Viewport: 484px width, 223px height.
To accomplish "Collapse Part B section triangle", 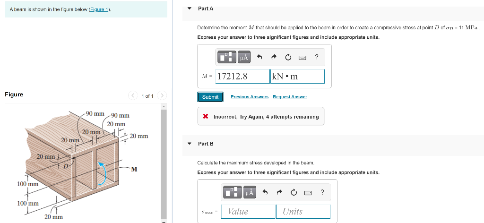I will (x=190, y=144).
